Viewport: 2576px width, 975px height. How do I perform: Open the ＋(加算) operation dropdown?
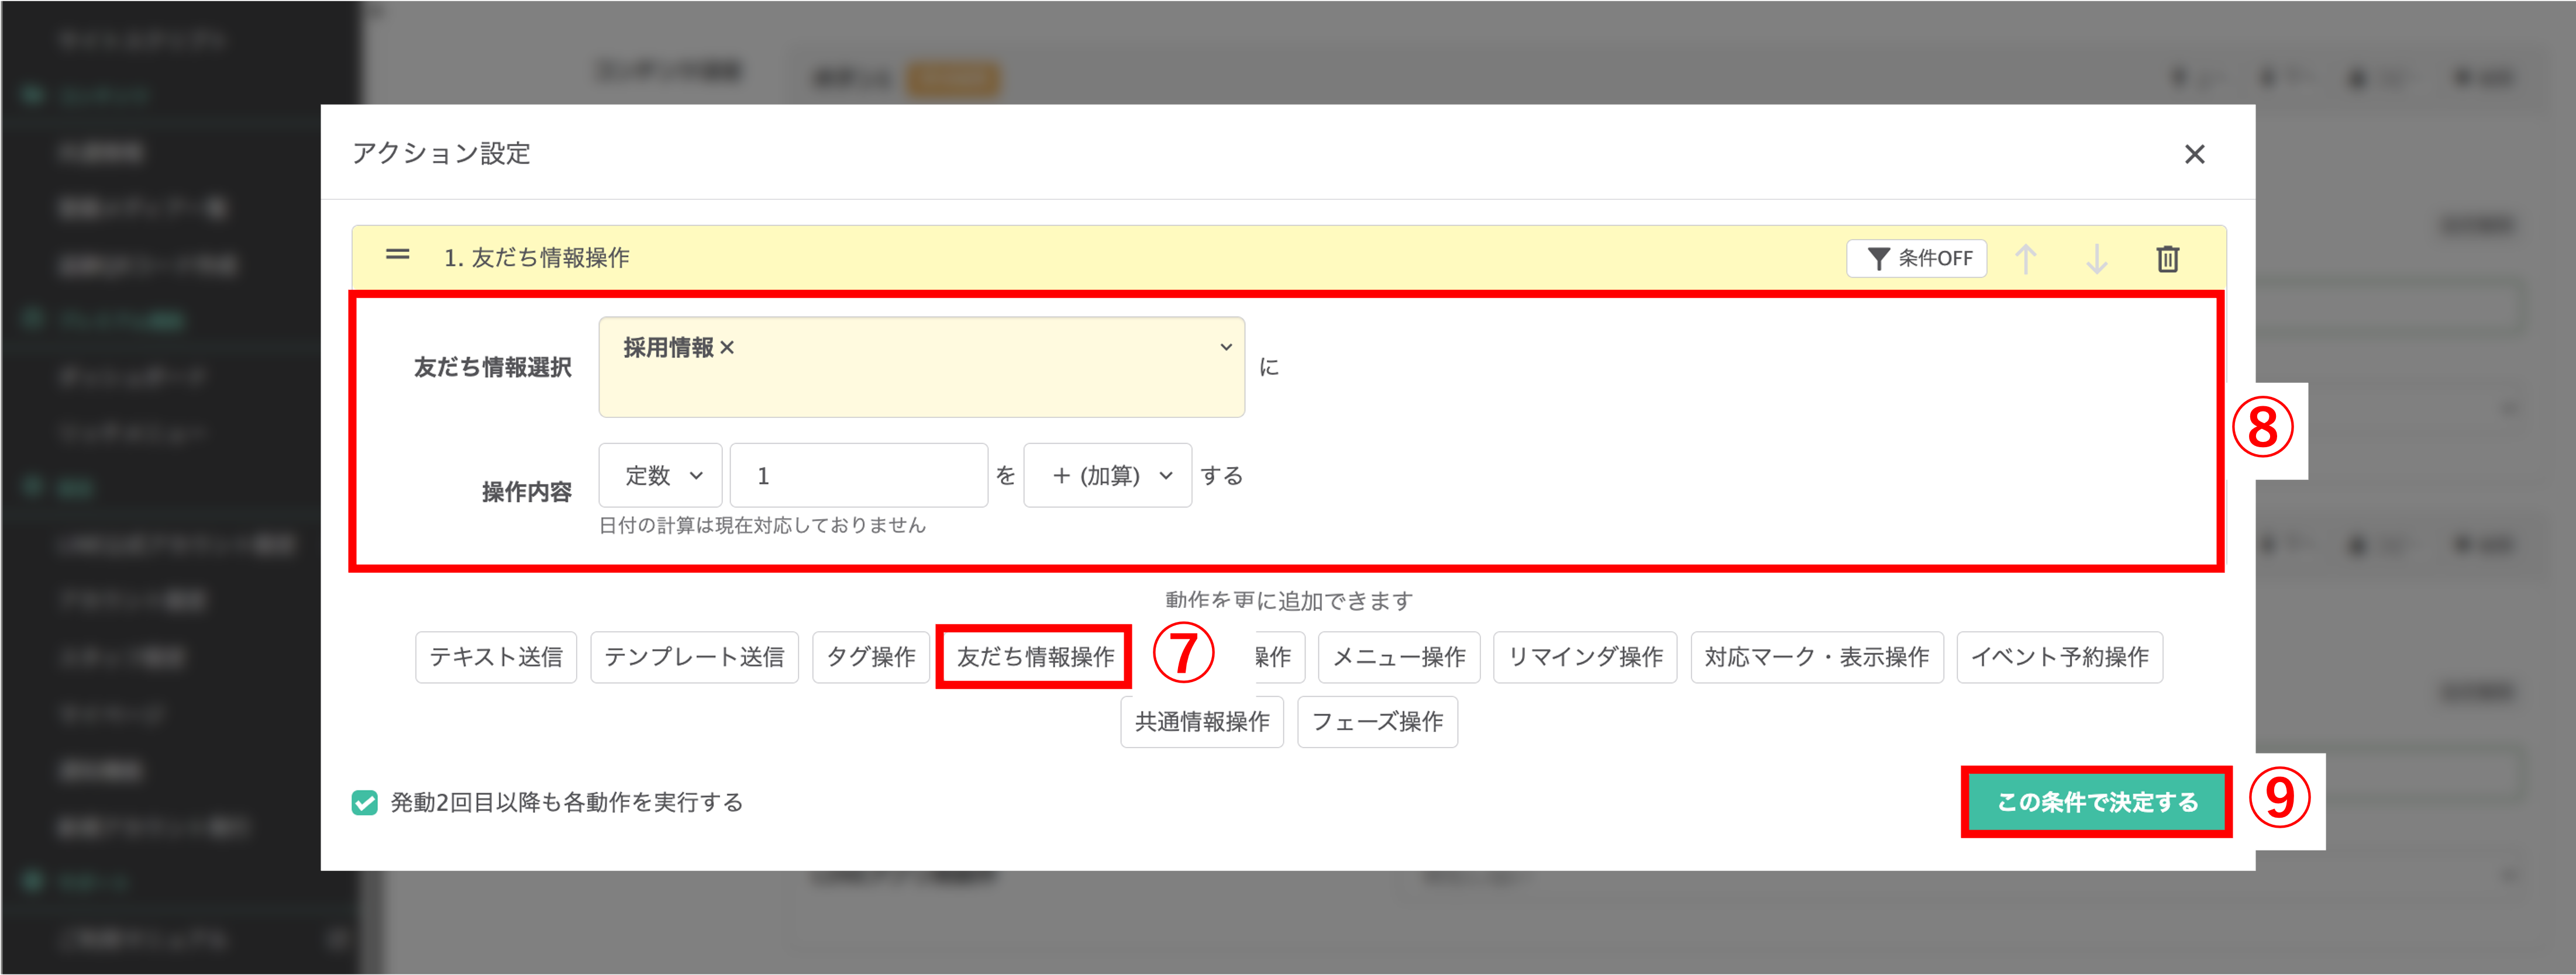(1107, 475)
